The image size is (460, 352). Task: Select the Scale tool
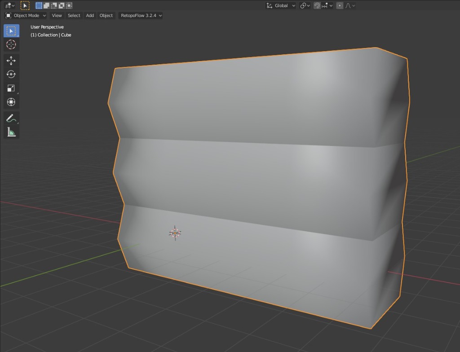tap(11, 88)
